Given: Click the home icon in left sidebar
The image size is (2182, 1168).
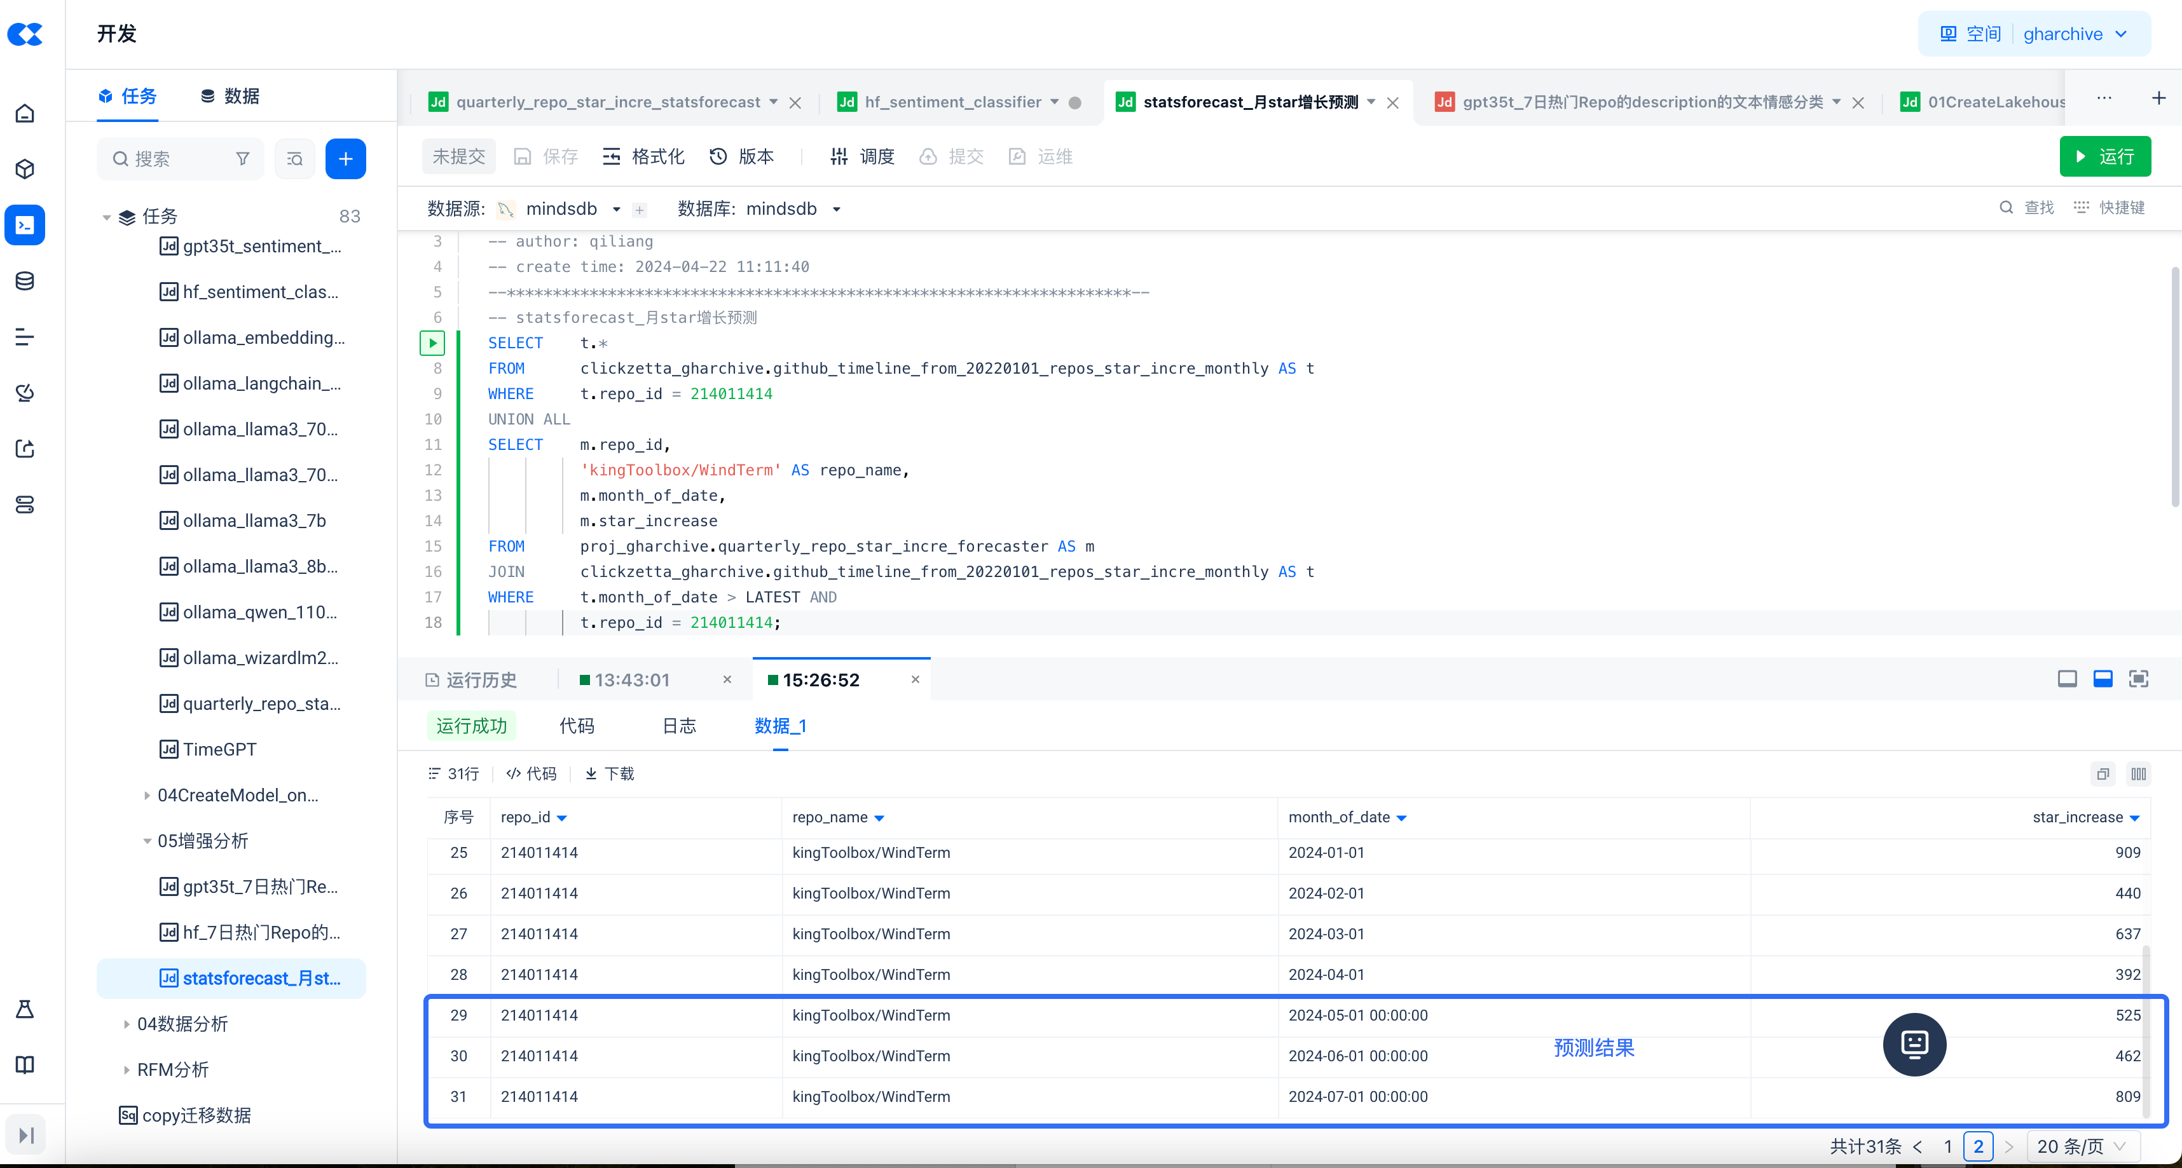Looking at the screenshot, I should coord(25,113).
